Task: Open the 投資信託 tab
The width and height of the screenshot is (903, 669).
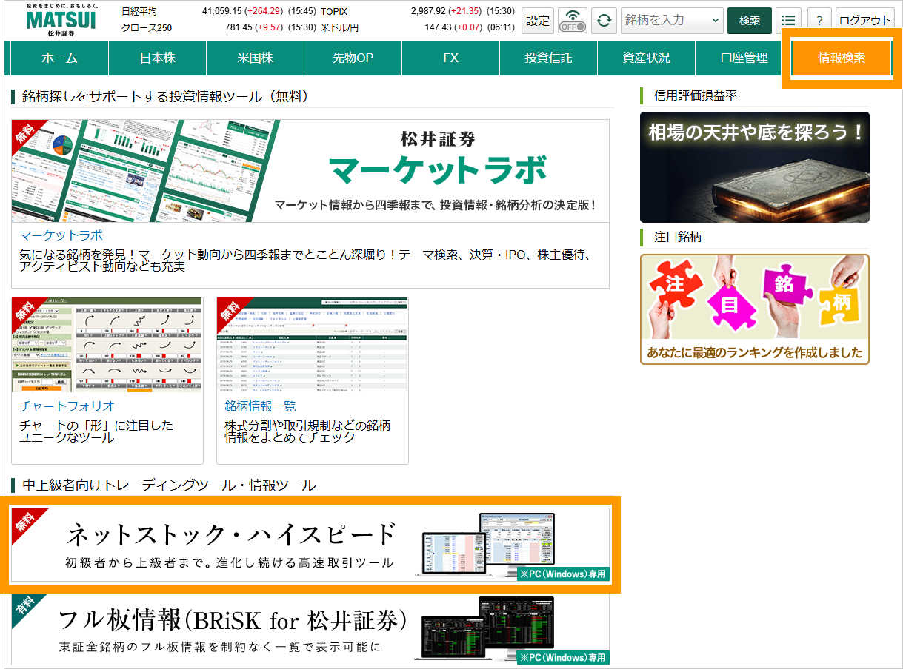Action: 549,58
